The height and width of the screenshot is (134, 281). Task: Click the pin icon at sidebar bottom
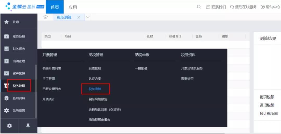click(28, 126)
